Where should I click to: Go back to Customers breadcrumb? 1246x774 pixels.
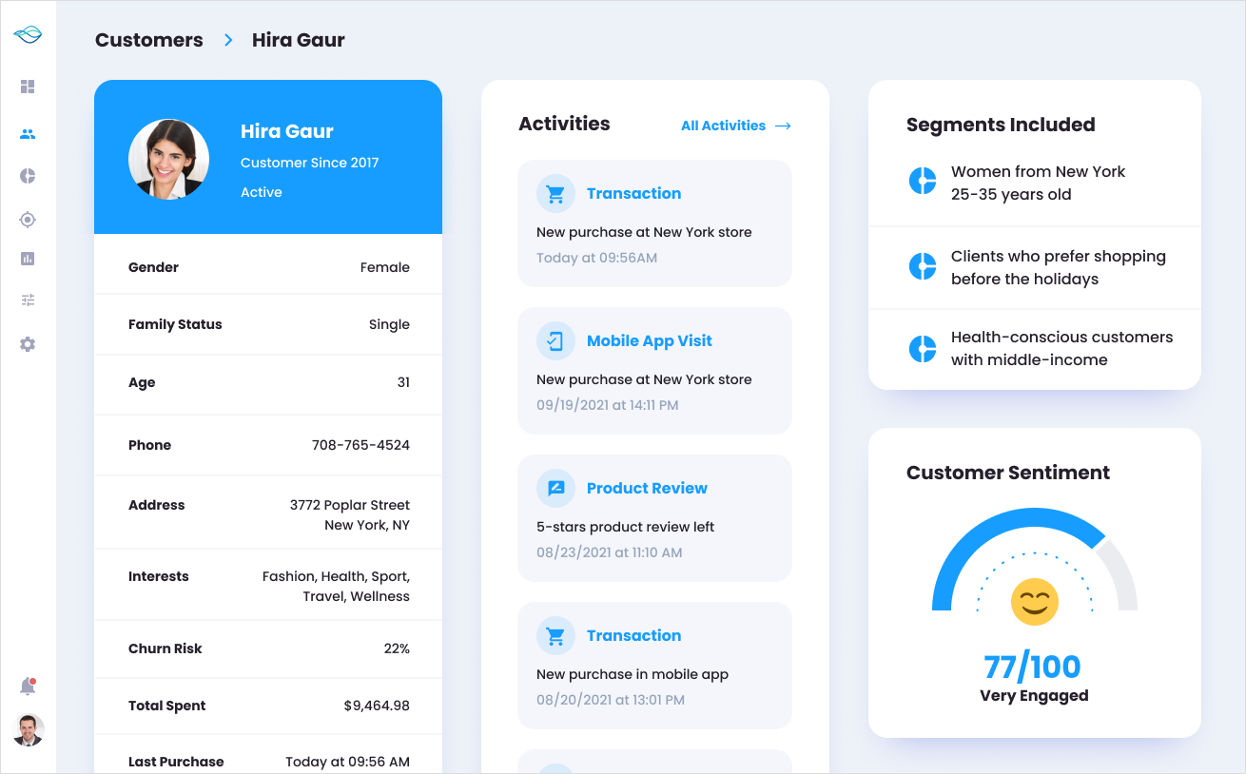pos(149,40)
